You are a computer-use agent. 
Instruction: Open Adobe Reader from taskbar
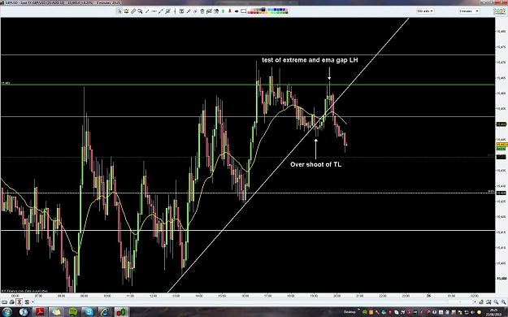(40, 312)
